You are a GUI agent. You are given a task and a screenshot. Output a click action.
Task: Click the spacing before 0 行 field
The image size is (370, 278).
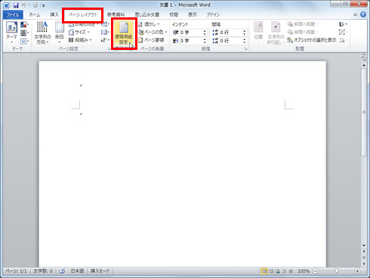230,32
